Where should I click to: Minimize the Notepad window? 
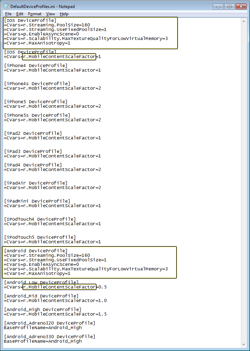pyautogui.click(x=218, y=6)
